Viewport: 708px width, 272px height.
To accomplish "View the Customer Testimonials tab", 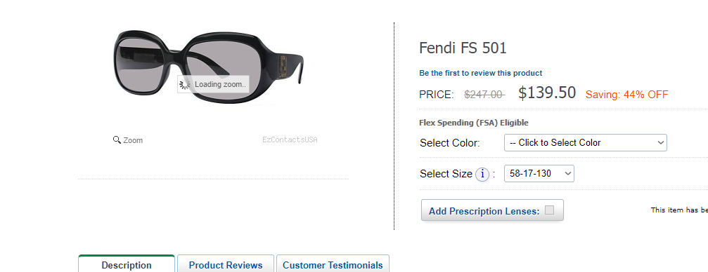I will 333,264.
